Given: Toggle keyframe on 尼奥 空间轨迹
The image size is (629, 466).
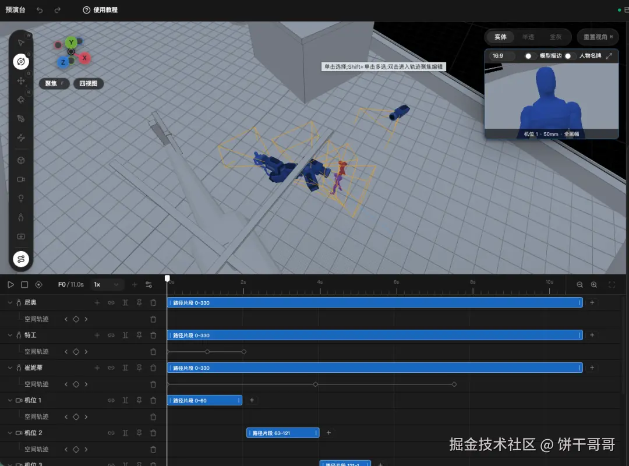Looking at the screenshot, I should 76,319.
